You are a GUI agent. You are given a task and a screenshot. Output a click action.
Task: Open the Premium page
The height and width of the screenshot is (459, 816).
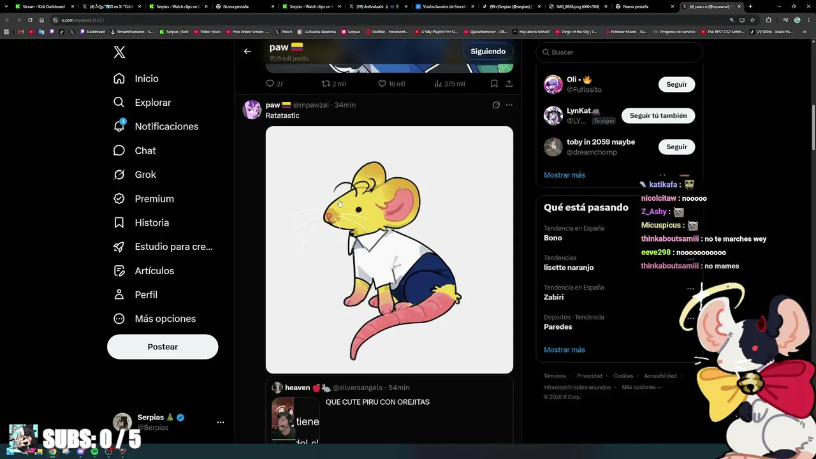(x=143, y=199)
